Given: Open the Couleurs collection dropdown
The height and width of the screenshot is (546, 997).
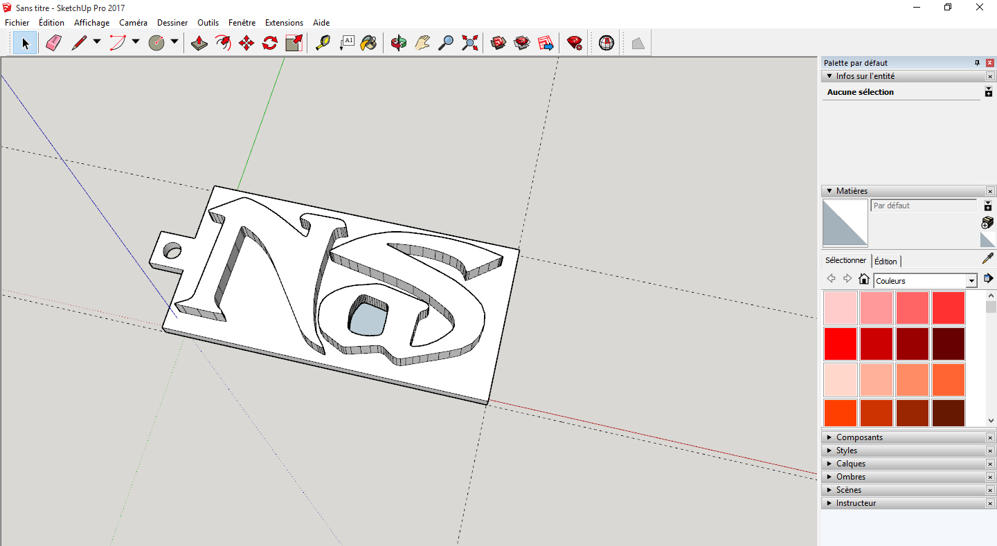Looking at the screenshot, I should (972, 281).
